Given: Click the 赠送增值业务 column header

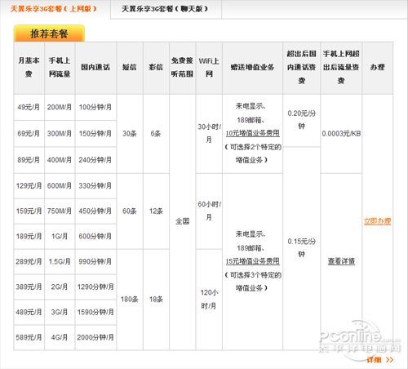Looking at the screenshot, I should (x=252, y=67).
